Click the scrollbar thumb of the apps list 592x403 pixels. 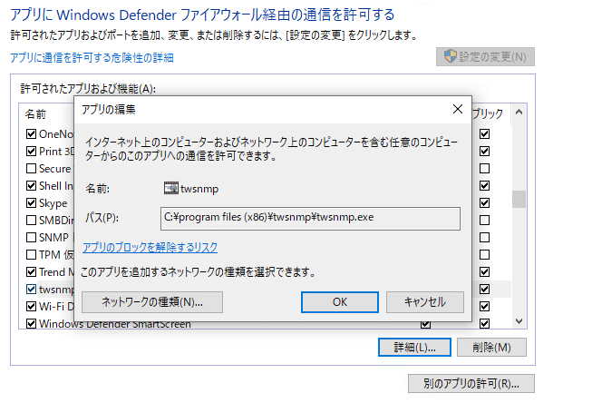tap(519, 200)
